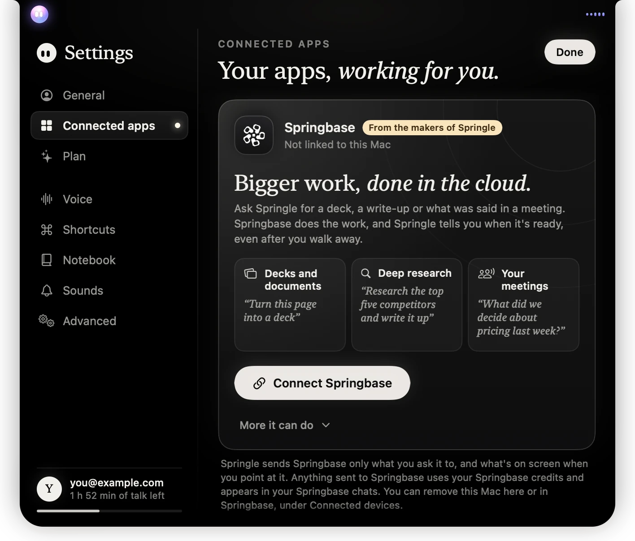Select the Decks and documents card
Screen dimensions: 635x541
290,305
